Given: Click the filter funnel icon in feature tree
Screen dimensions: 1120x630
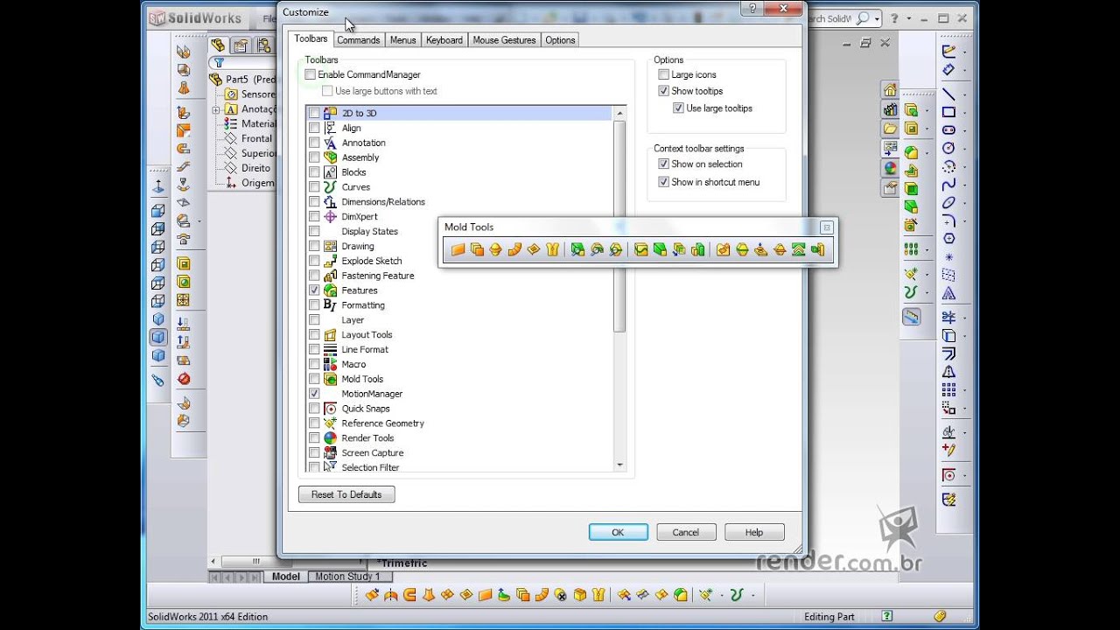Looking at the screenshot, I should click(x=219, y=63).
